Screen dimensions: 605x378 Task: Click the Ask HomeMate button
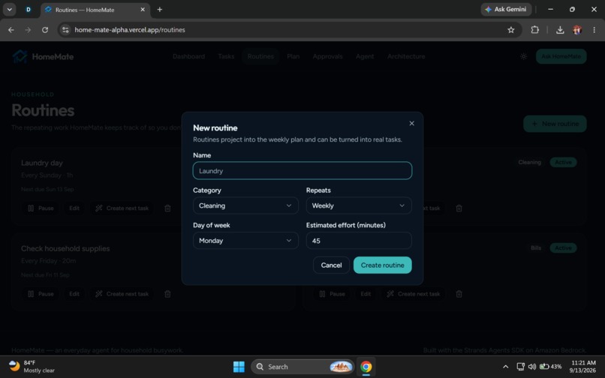561,56
